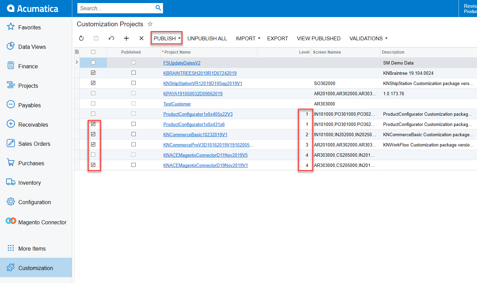The image size is (477, 283).
Task: Open the Purchases cart icon
Action: pyautogui.click(x=11, y=163)
